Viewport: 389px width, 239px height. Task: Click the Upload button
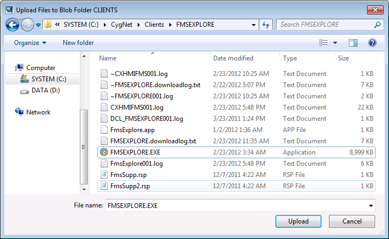298,221
